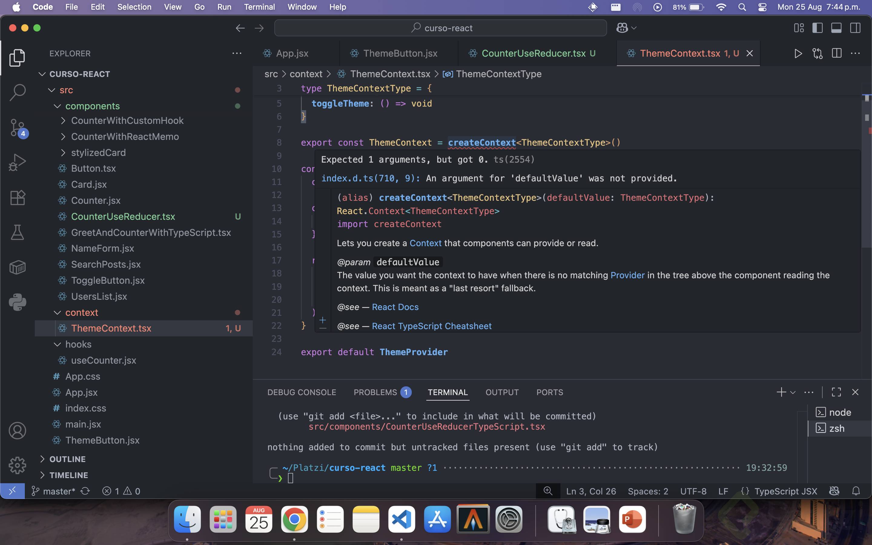The image size is (872, 545).
Task: Follow the React Docs link
Action: pyautogui.click(x=395, y=307)
